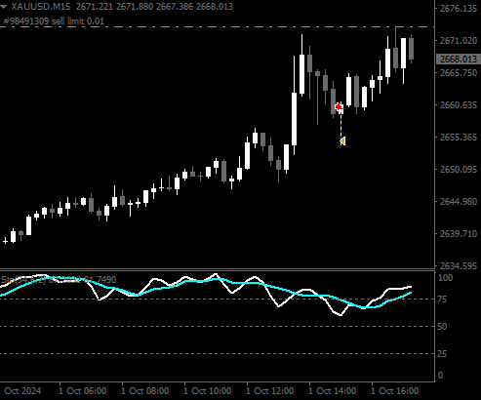Click the separator between chart and indicator window
Image resolution: width=481 pixels, height=400 pixels.
[x=218, y=269]
